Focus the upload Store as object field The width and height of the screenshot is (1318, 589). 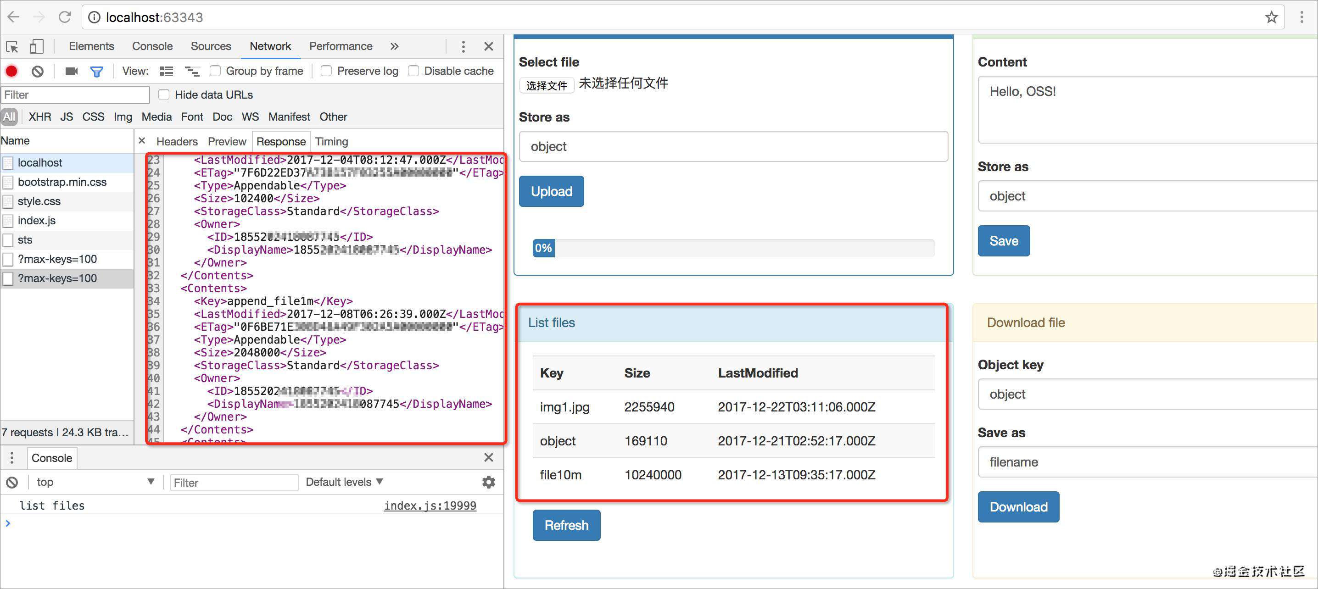pos(733,146)
